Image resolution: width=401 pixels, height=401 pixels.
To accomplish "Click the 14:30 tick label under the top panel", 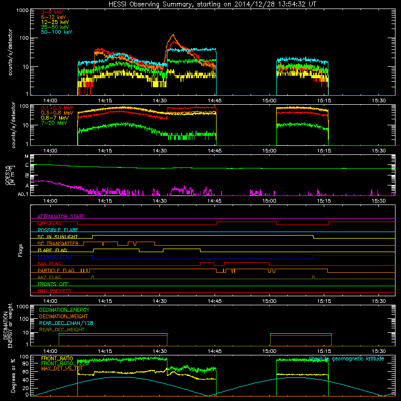I will click(160, 101).
